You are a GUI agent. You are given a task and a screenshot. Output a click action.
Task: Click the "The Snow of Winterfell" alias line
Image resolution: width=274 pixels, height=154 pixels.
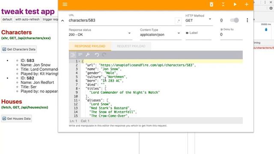(x=112, y=112)
